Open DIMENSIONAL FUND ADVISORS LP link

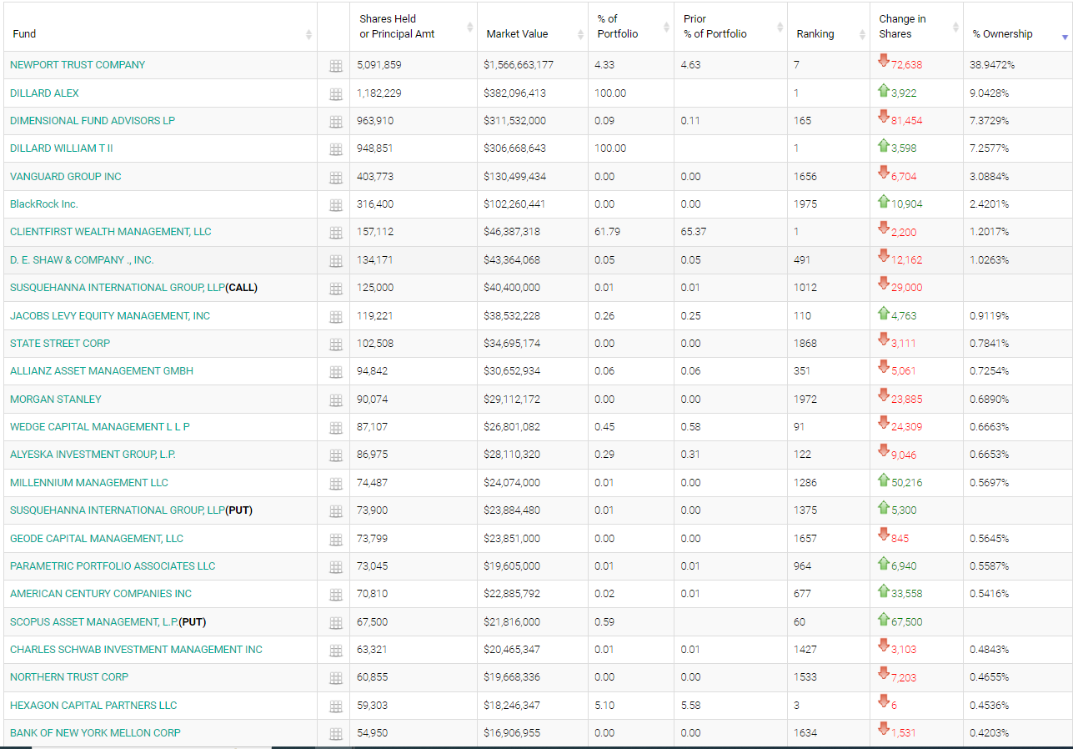pos(93,120)
